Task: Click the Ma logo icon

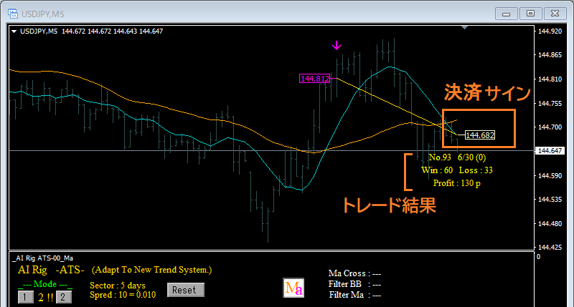Action: pyautogui.click(x=293, y=288)
